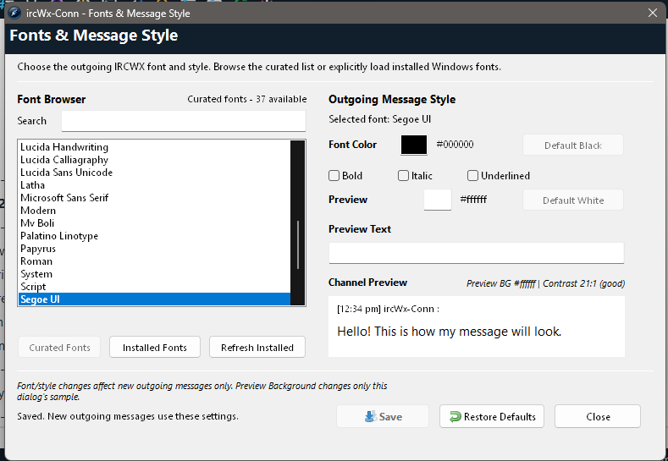This screenshot has width=668, height=461.
Task: Choose Microsoft Sans Serif font
Action: (x=154, y=198)
